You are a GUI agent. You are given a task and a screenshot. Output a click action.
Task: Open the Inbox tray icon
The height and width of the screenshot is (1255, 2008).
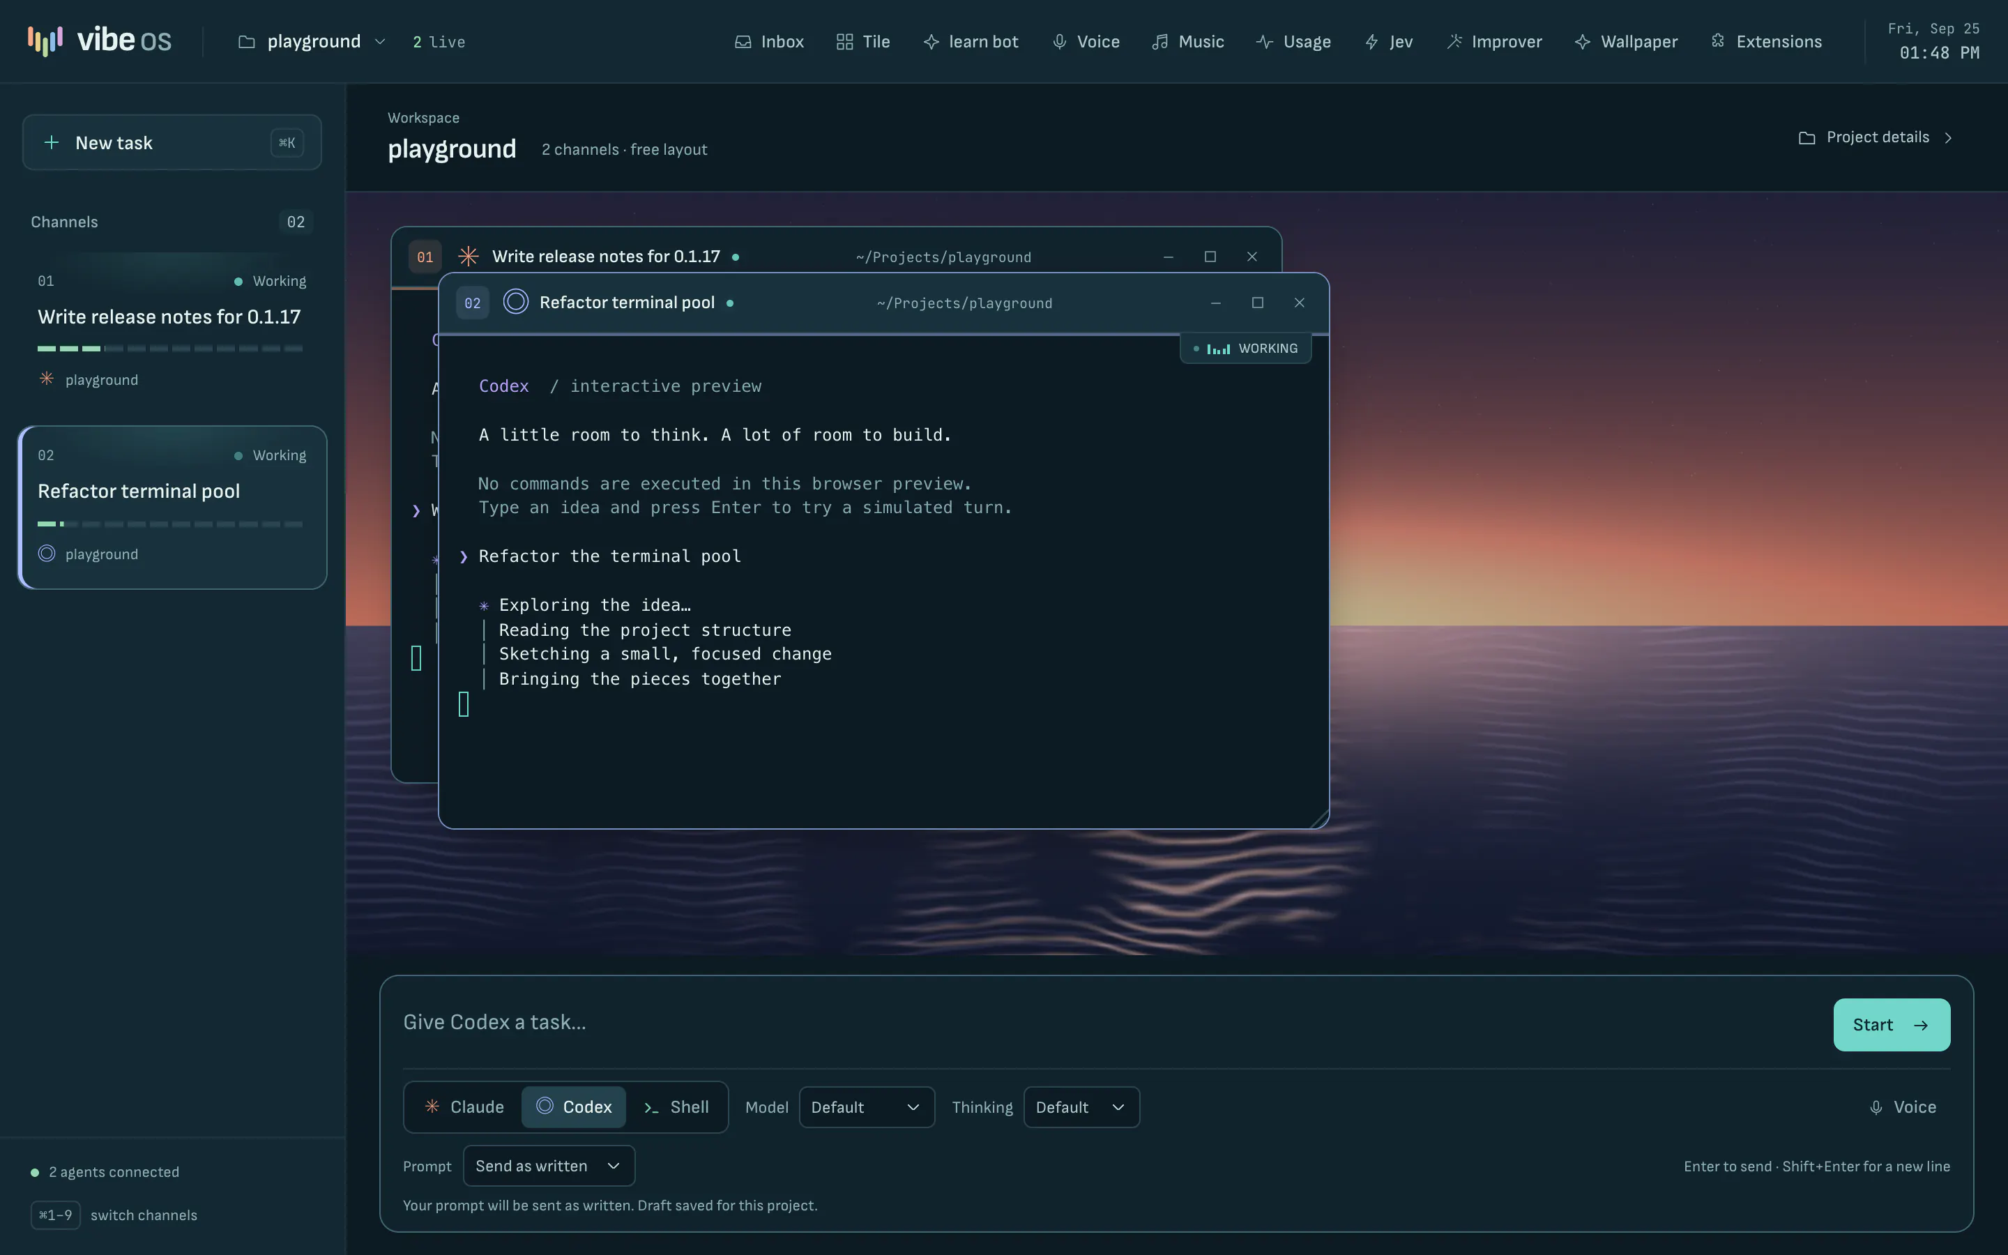(743, 42)
